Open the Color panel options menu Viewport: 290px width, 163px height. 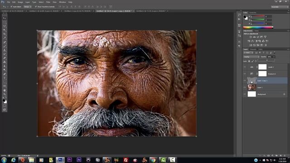288,13
